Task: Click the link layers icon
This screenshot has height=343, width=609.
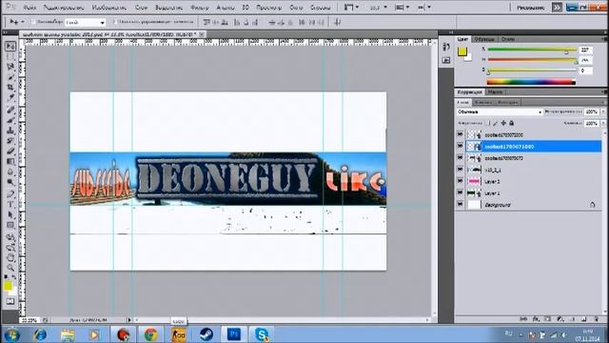Action: (523, 319)
